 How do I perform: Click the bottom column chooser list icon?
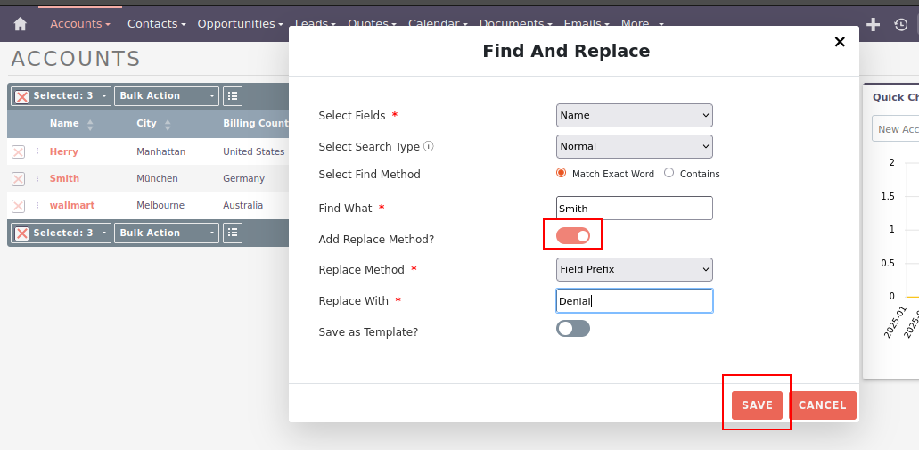[x=233, y=233]
